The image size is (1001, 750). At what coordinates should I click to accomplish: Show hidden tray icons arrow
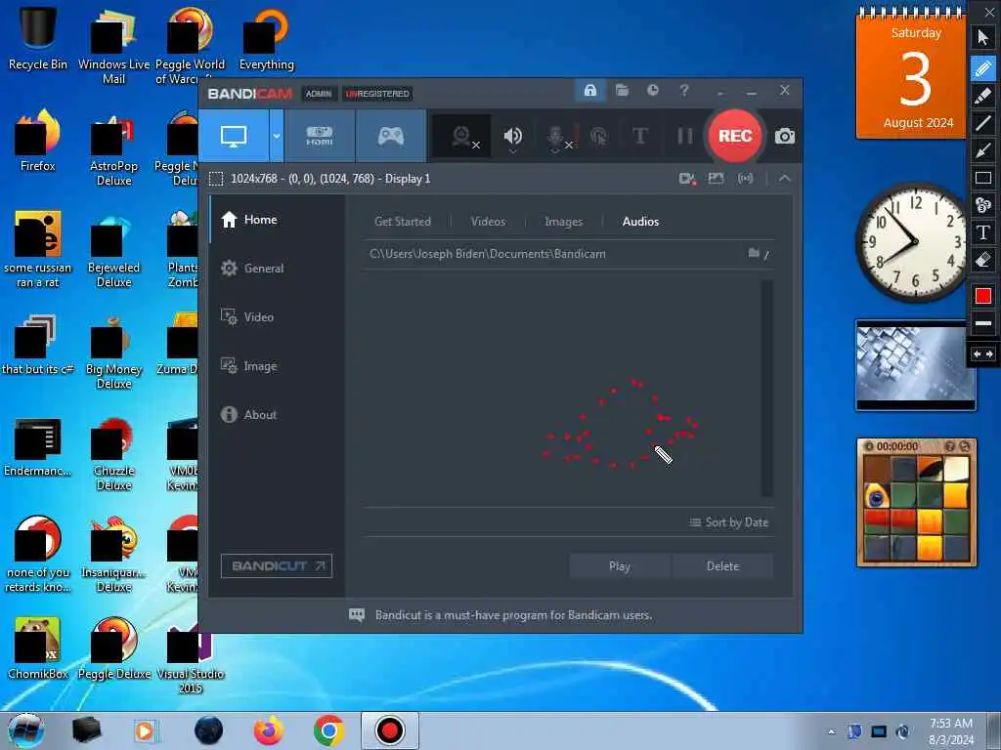coord(831,731)
